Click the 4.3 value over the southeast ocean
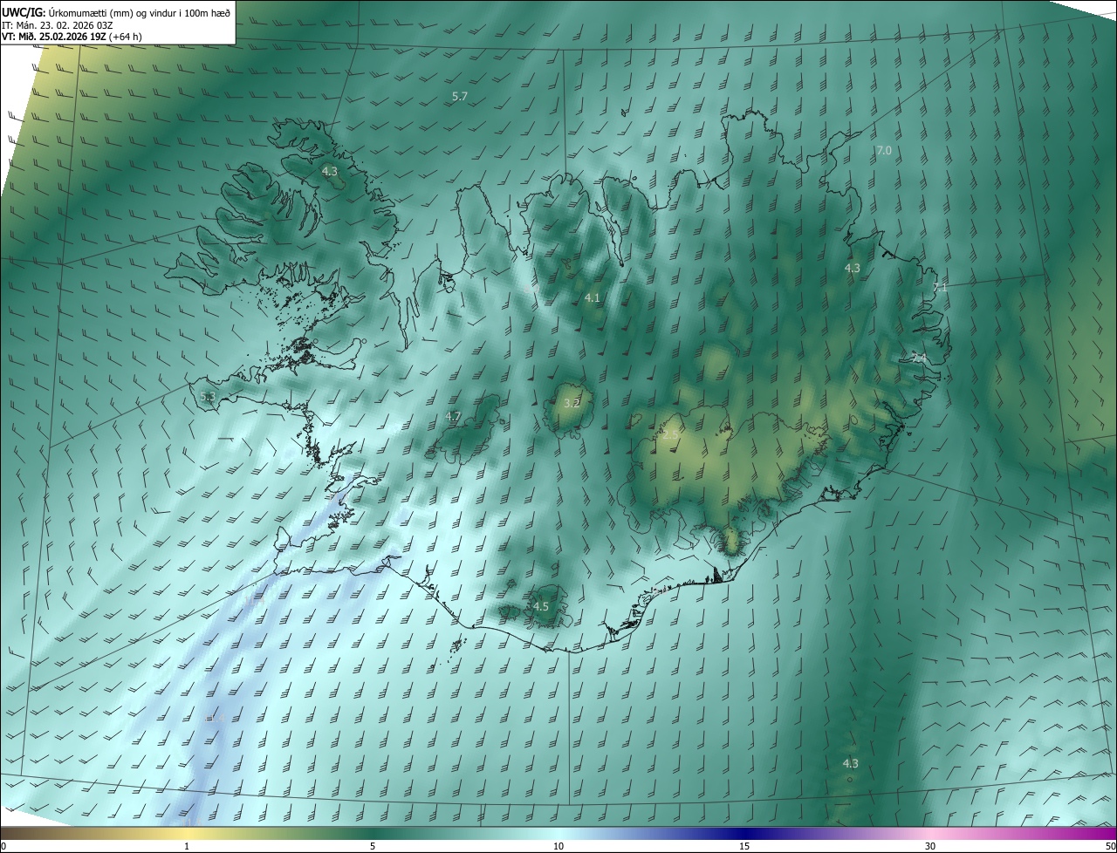 click(x=850, y=764)
